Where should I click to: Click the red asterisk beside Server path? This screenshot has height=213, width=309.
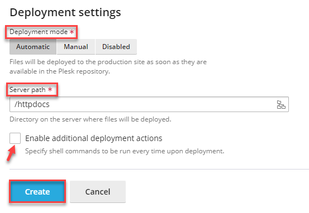click(50, 89)
